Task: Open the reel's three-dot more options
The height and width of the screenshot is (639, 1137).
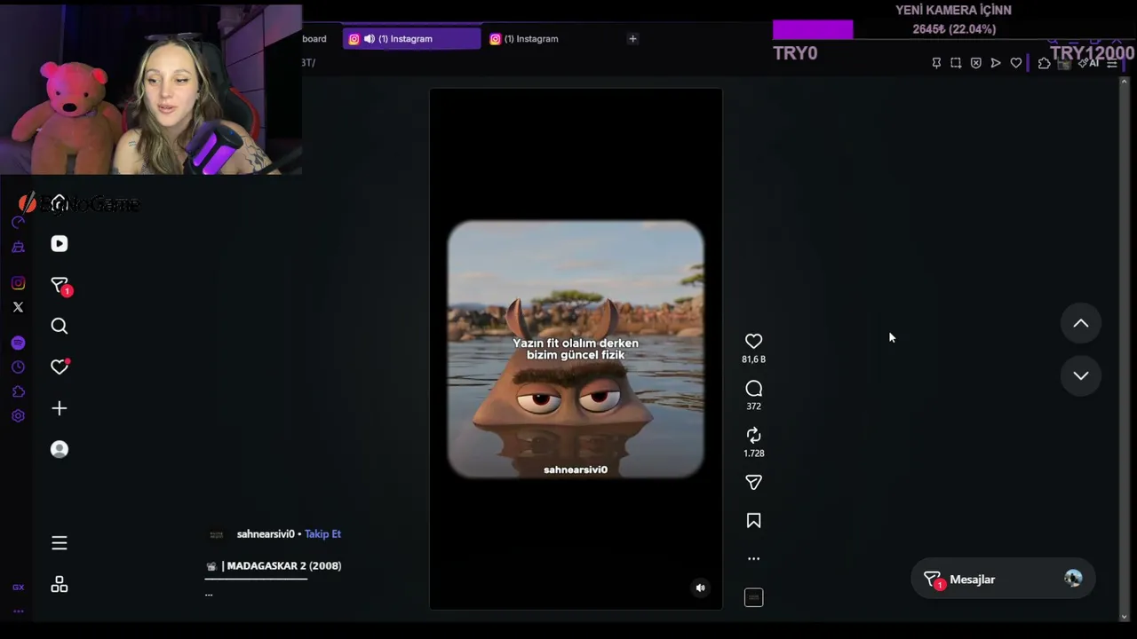Action: (x=753, y=558)
